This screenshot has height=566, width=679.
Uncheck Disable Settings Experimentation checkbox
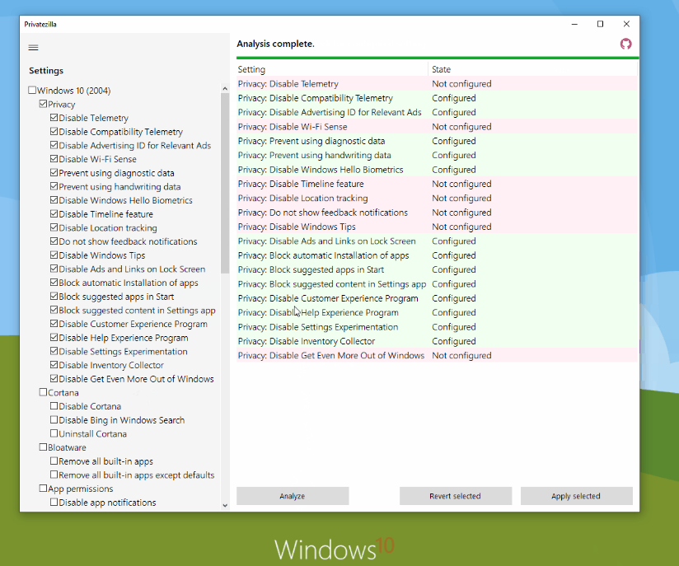coord(54,351)
